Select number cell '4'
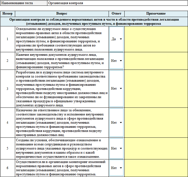The image size is (188, 177). coord(7,123)
